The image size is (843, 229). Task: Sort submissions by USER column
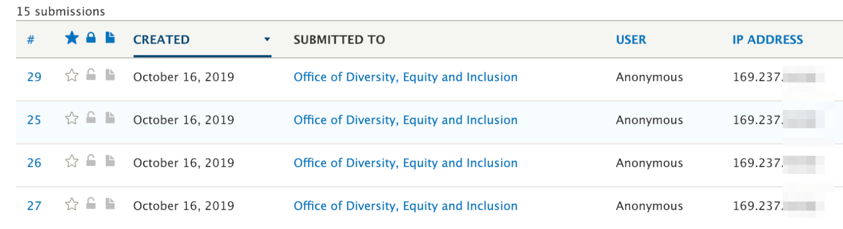pyautogui.click(x=631, y=40)
